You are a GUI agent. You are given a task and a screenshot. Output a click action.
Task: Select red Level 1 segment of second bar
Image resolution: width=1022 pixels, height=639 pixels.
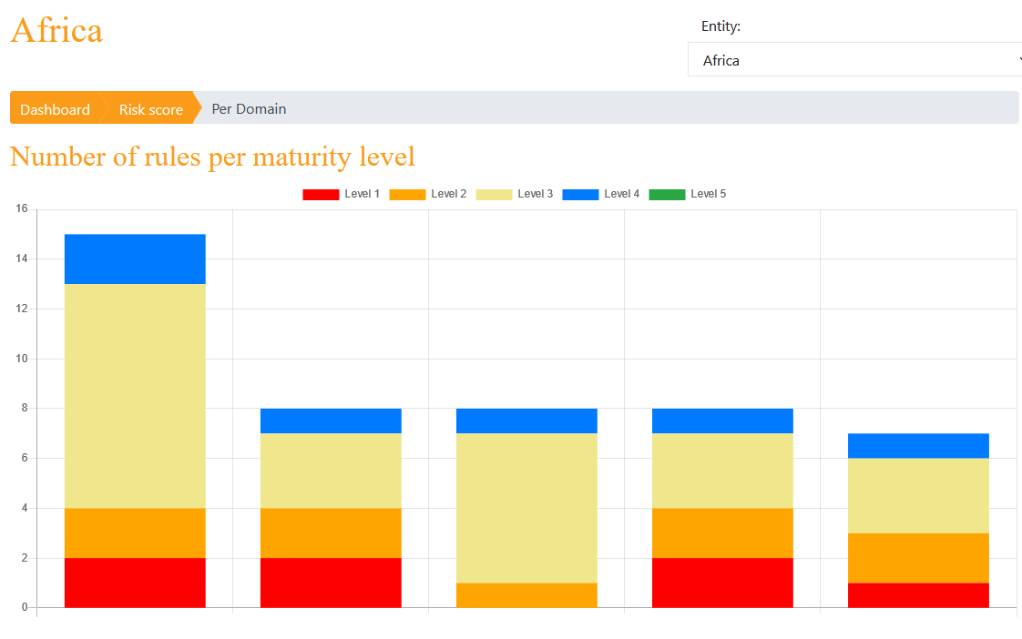(x=332, y=583)
